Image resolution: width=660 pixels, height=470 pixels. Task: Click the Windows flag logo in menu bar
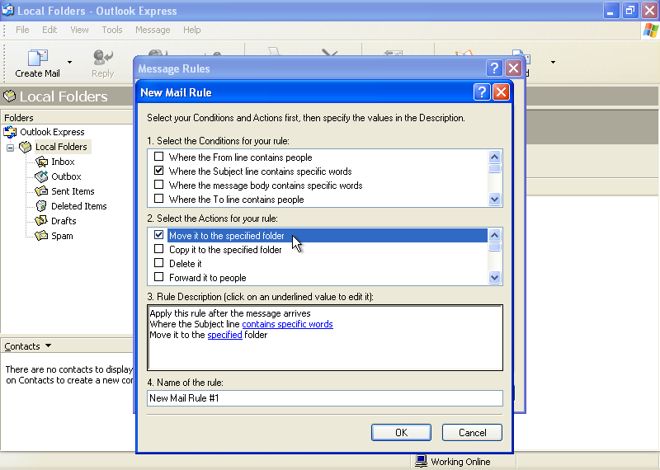click(650, 31)
